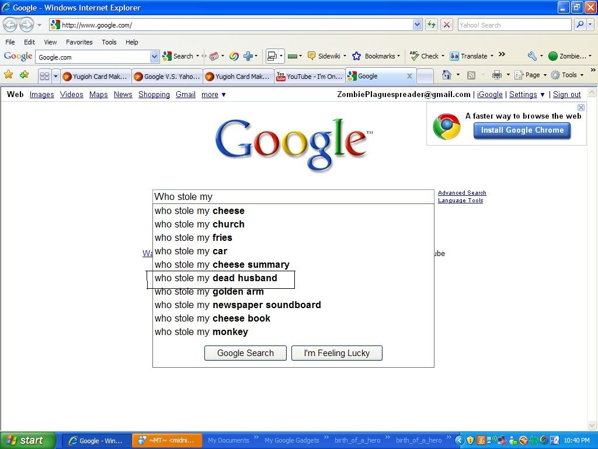Click the Sidewiki toolbar button
This screenshot has width=598, height=449.
pos(324,56)
